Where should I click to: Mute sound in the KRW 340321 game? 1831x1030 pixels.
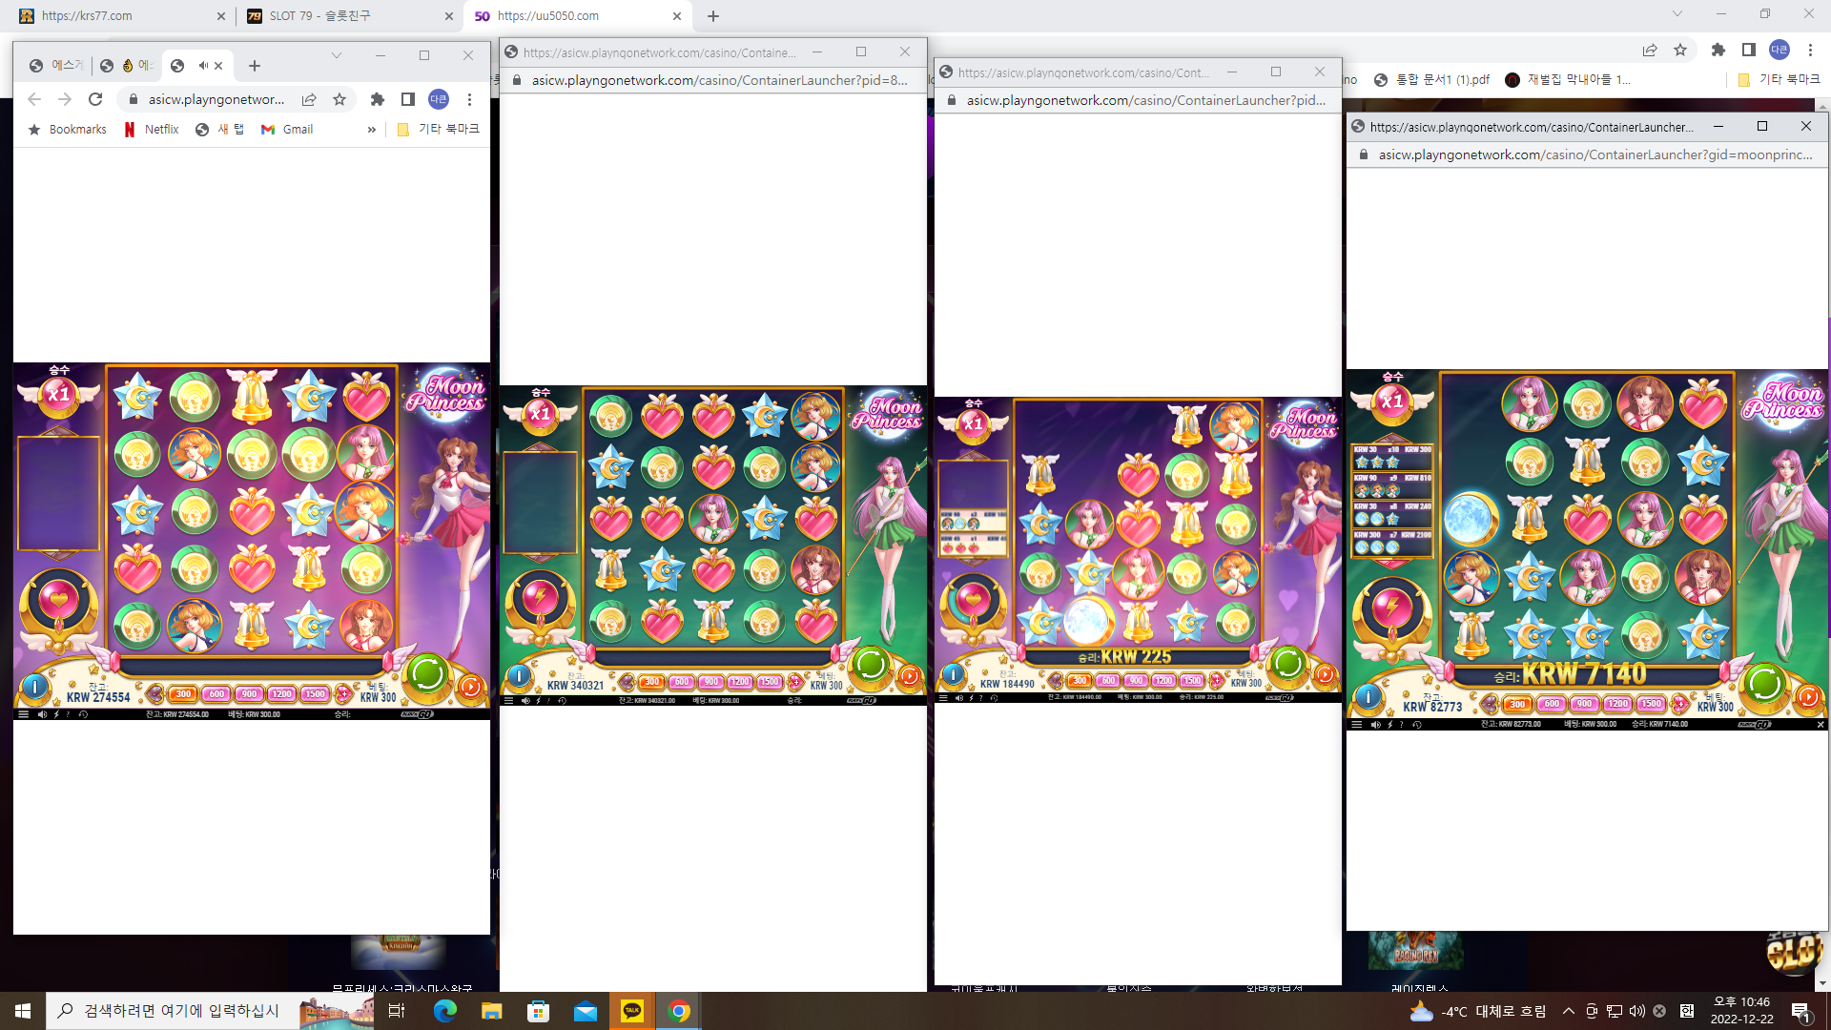(525, 701)
